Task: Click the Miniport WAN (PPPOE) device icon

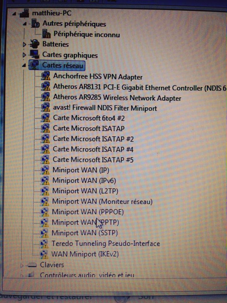Action: (45, 212)
